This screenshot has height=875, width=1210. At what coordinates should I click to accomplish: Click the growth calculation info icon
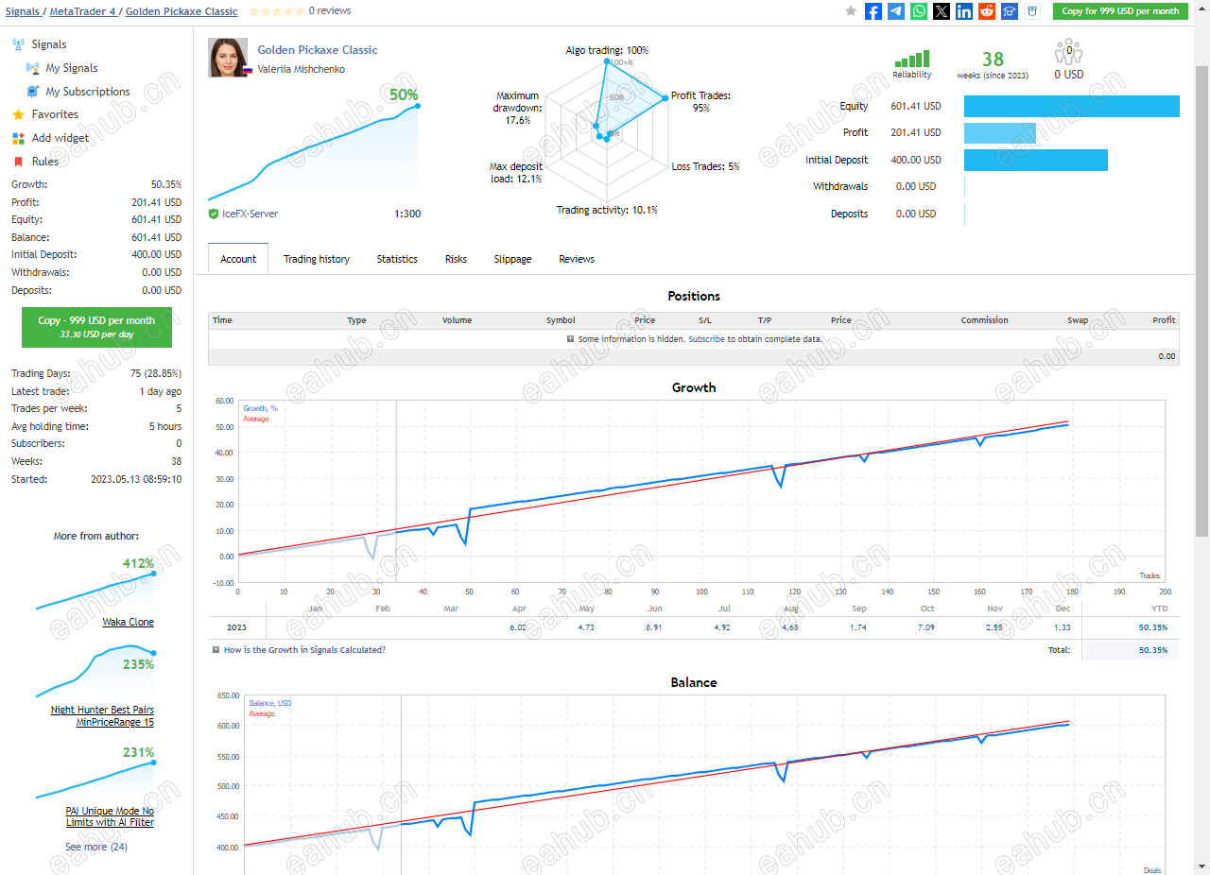coord(216,650)
